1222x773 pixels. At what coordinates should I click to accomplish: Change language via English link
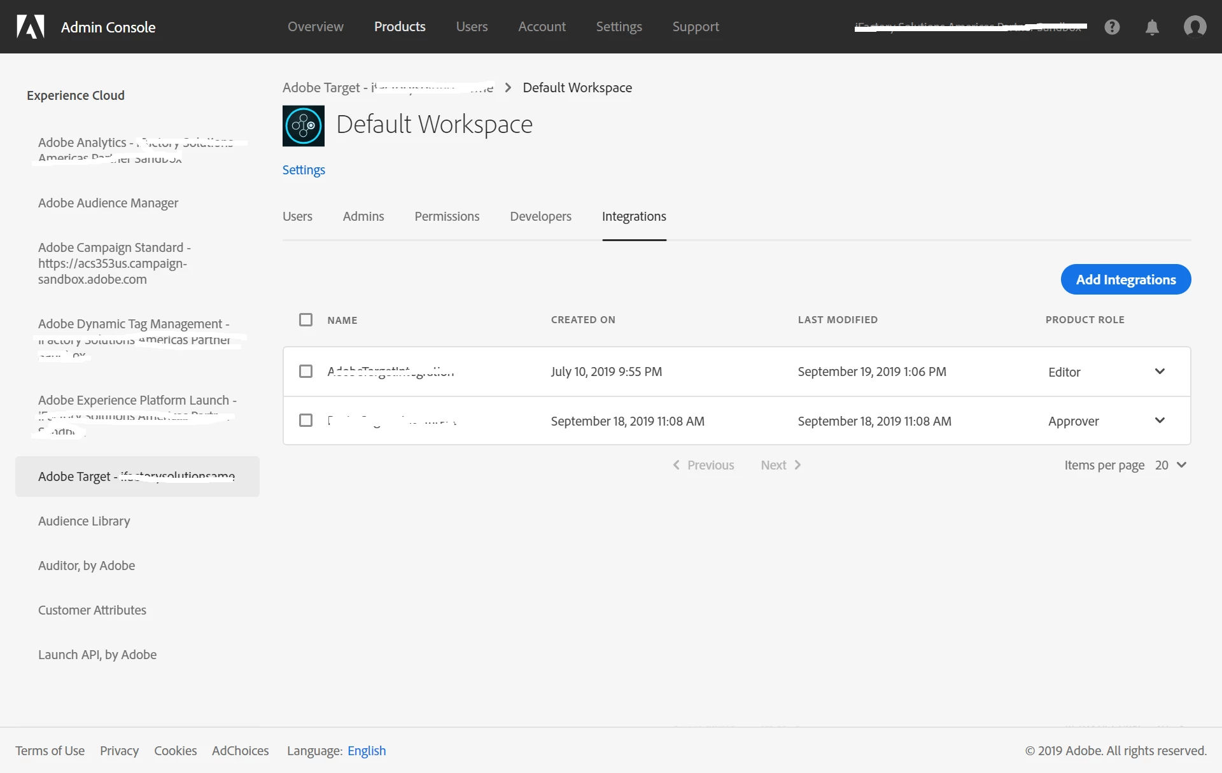pos(367,751)
